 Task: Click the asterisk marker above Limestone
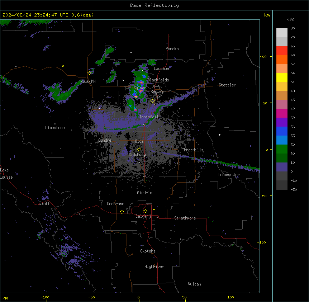pyautogui.click(x=55, y=124)
